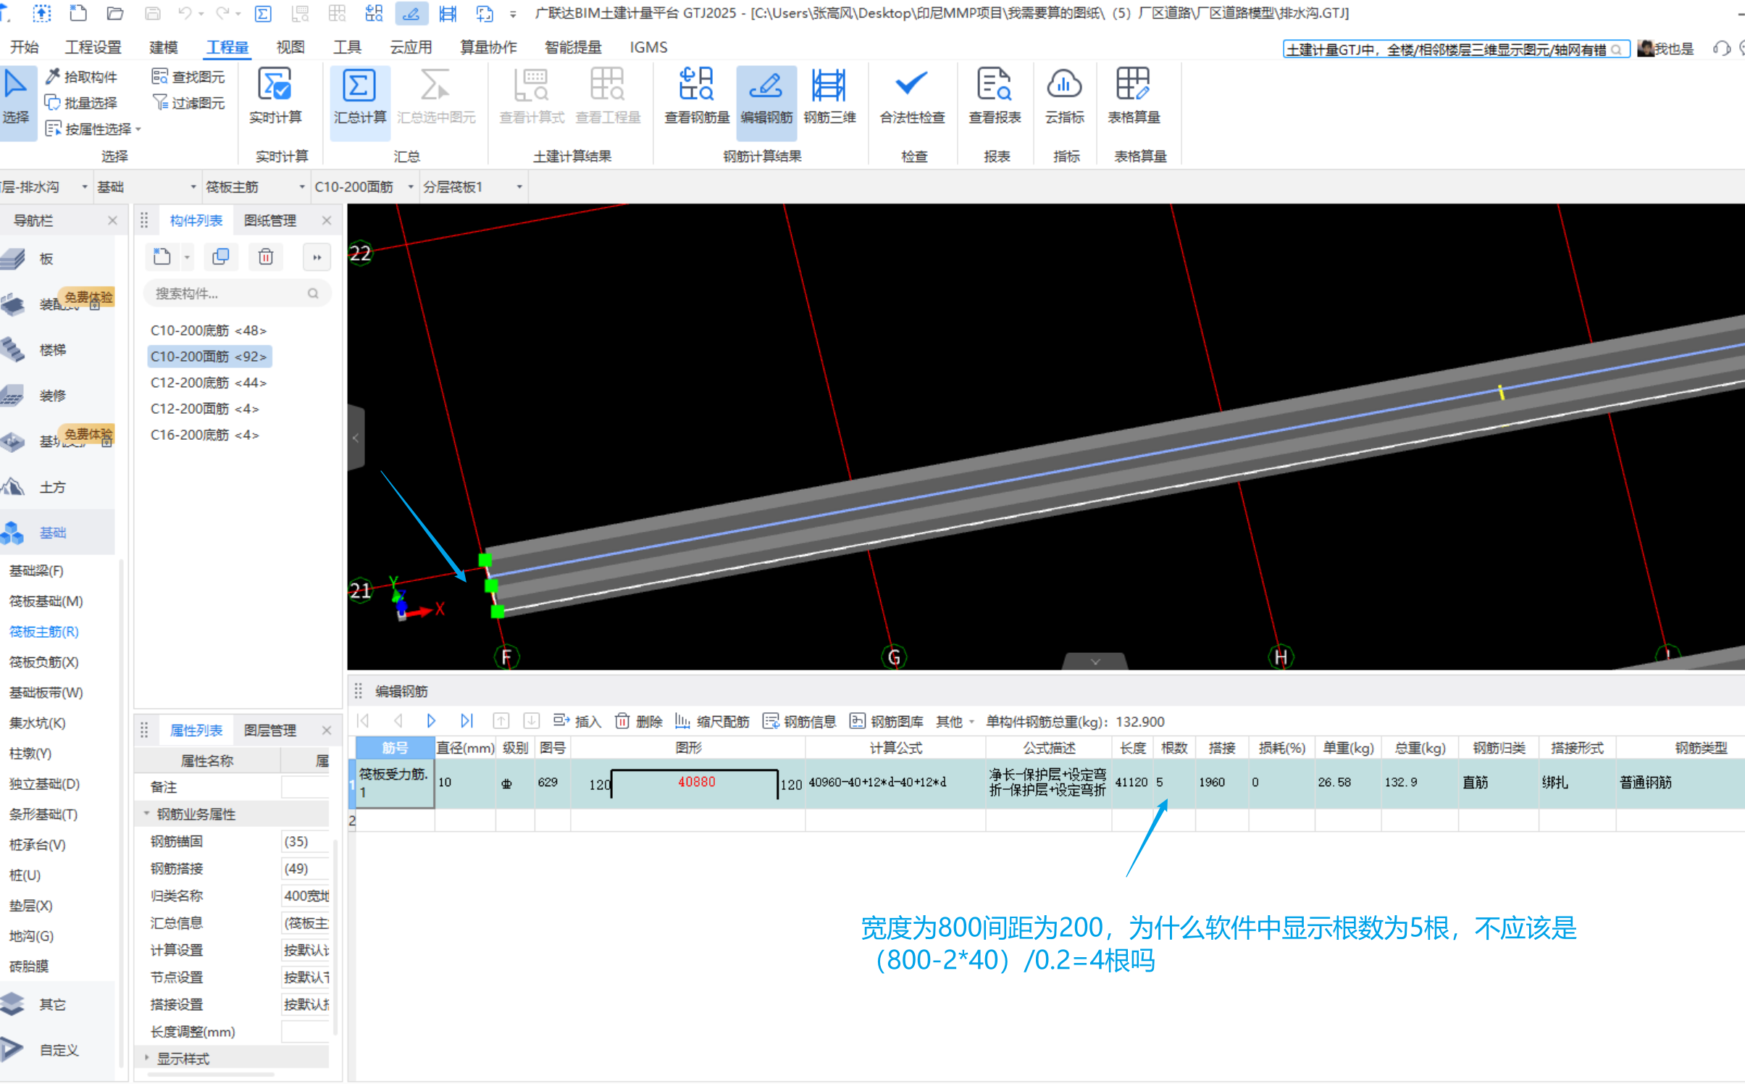Go to next rebar record arrow
The height and width of the screenshot is (1084, 1745).
431,721
